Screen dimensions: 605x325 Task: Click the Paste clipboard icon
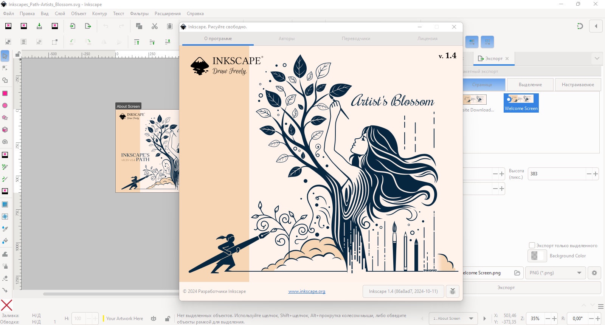click(170, 26)
